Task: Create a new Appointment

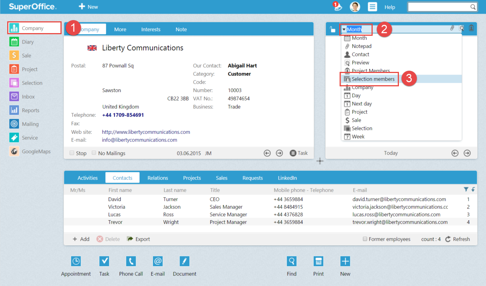Action: [76, 266]
